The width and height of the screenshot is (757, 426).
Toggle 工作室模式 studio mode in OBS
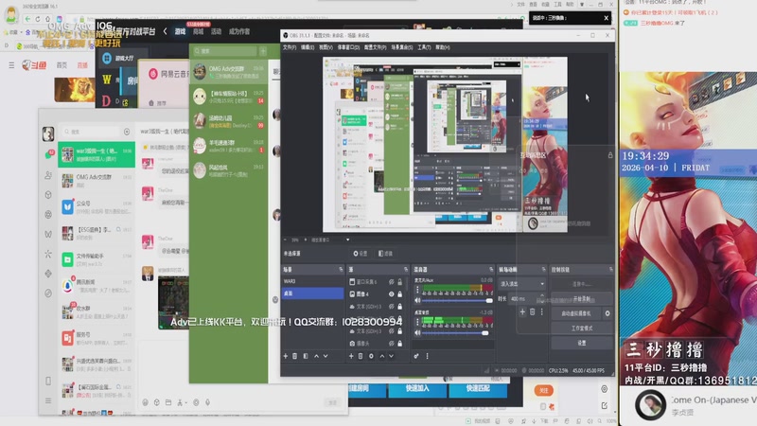582,328
